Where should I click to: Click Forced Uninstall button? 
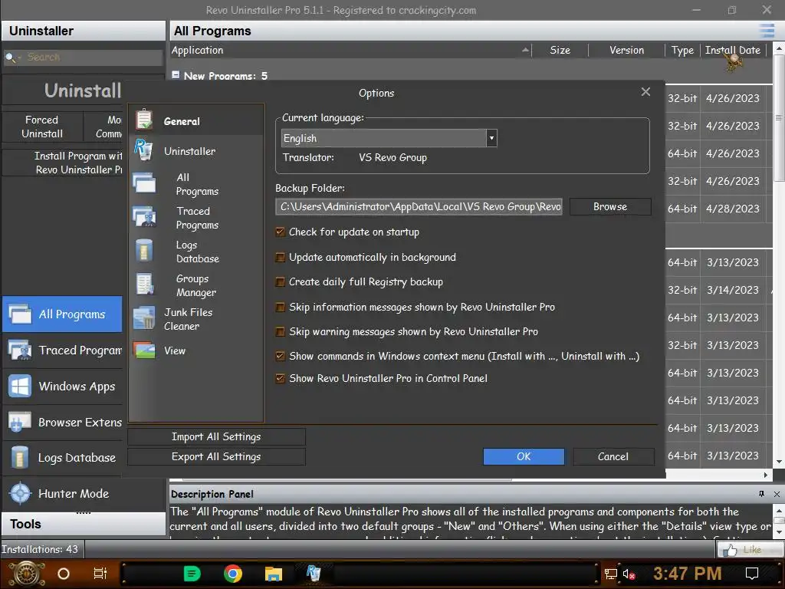(x=42, y=127)
